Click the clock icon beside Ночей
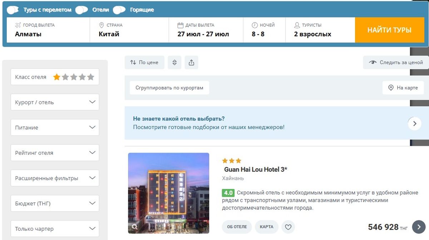The image size is (429, 240). pyautogui.click(x=255, y=25)
